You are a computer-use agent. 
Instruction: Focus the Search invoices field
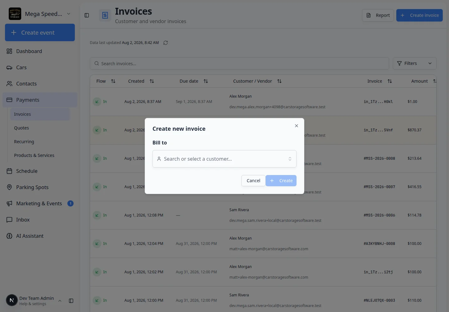tap(239, 63)
